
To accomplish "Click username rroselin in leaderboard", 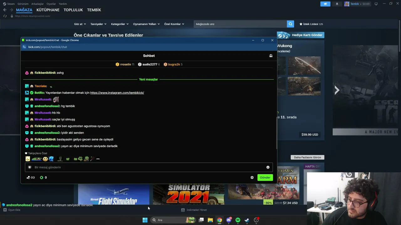I will [x=126, y=64].
